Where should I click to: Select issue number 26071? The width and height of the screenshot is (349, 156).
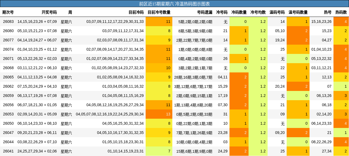point(8,59)
